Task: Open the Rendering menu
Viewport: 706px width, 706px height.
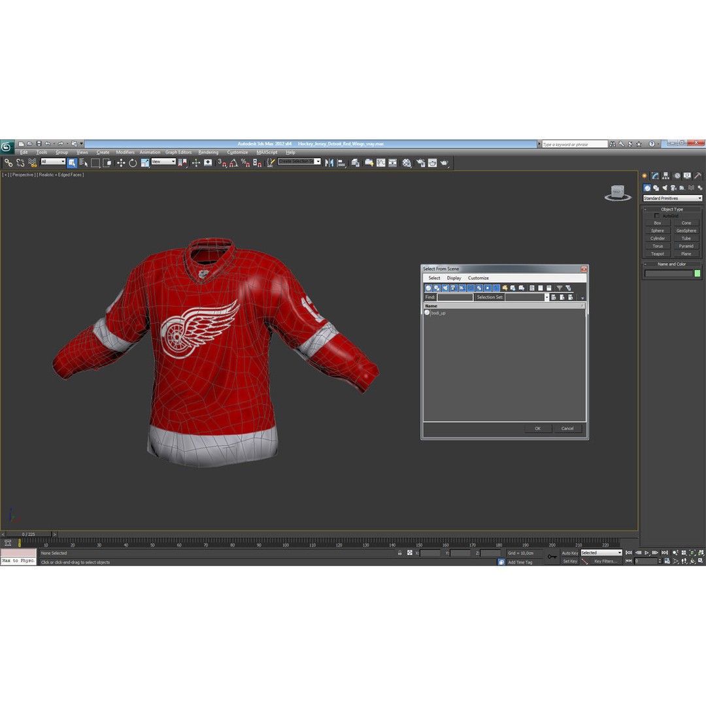Action: pos(208,152)
